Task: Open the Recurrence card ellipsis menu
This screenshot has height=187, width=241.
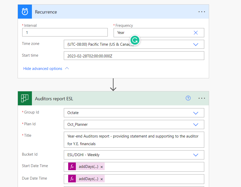Action: [202, 12]
